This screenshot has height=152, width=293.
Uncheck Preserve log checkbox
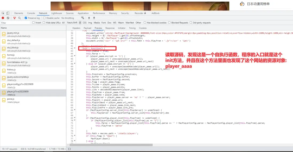point(26,18)
